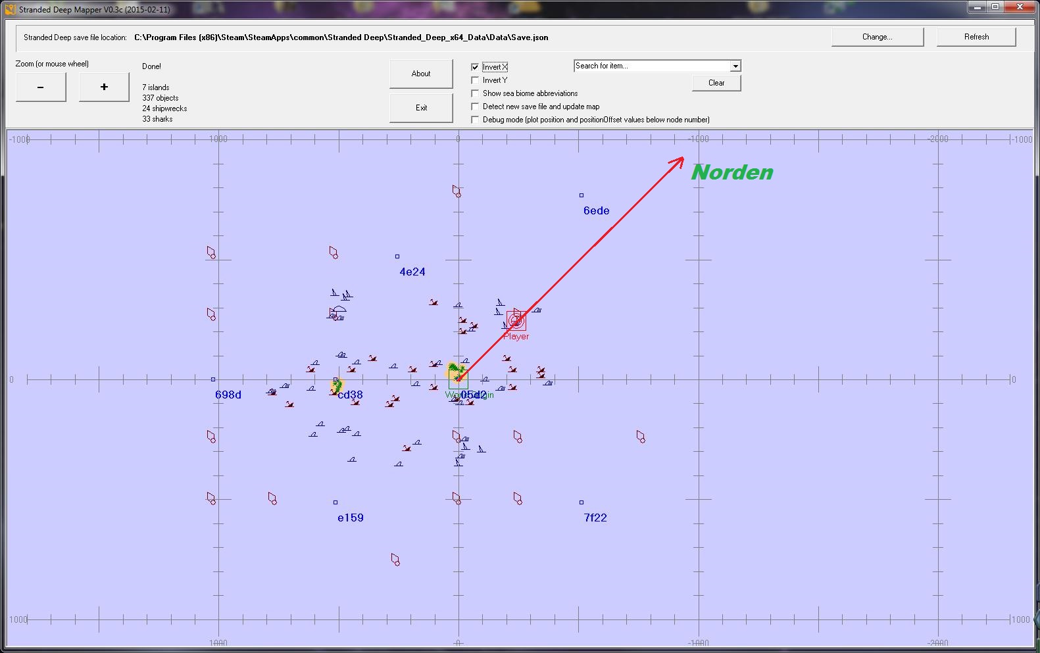The image size is (1040, 653).
Task: Zoom in with the plus button
Action: point(104,87)
